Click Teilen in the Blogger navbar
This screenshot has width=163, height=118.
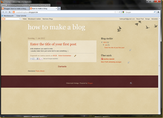[25, 19]
